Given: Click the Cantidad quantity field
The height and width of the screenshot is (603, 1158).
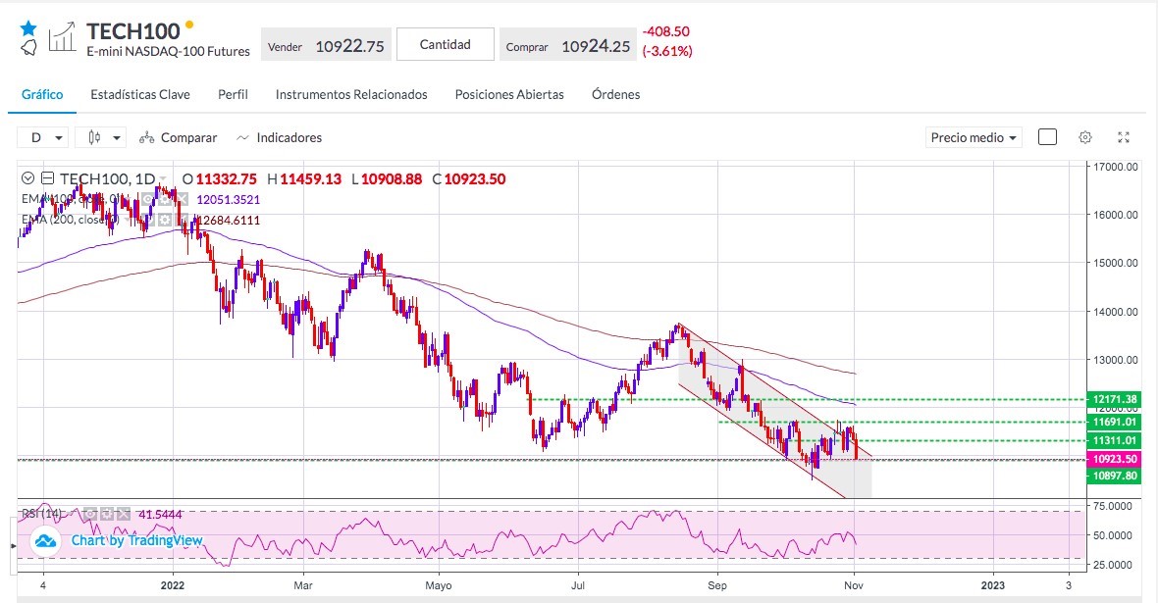Looking at the screenshot, I should (446, 44).
